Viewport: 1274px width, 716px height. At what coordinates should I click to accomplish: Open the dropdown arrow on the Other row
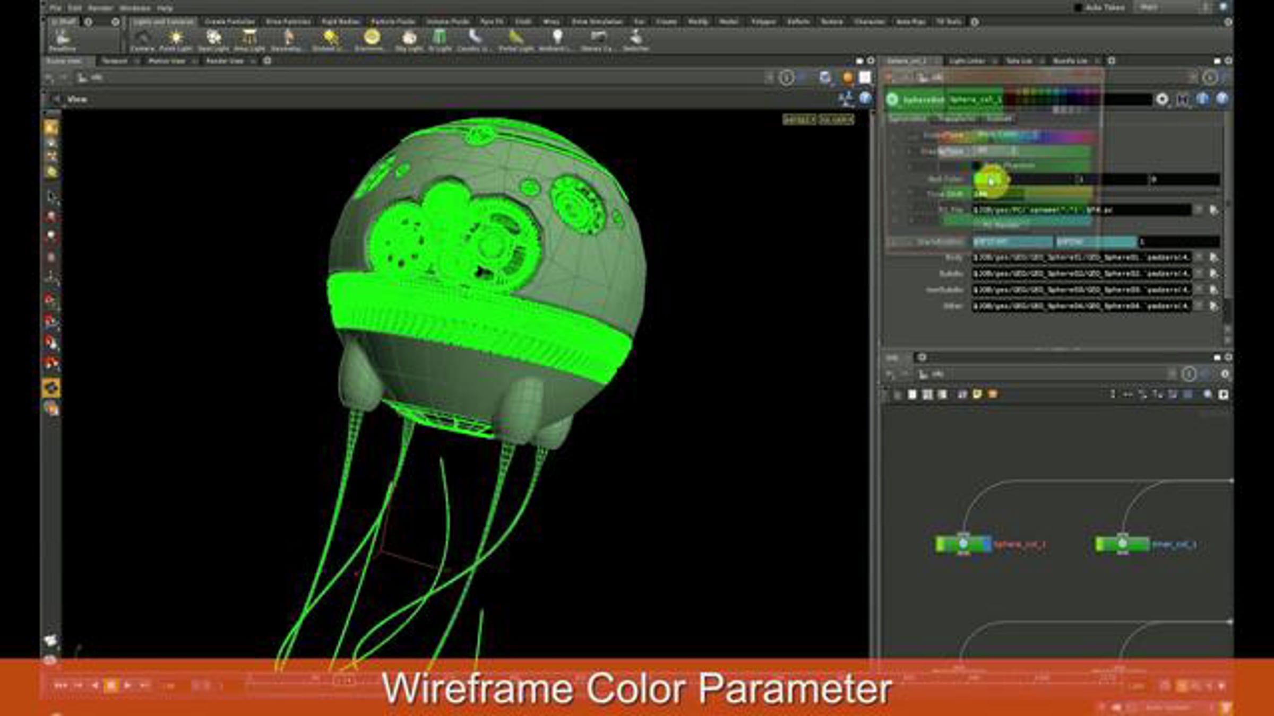point(1199,306)
